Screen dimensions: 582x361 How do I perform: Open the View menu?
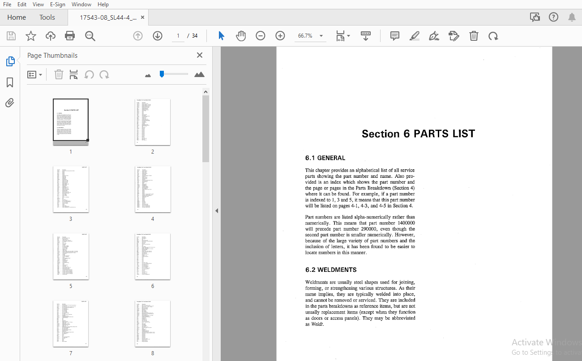[39, 4]
